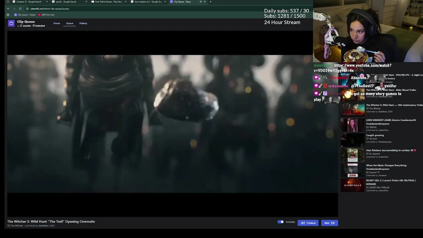
Task: Open the History tab
Action: [x=83, y=23]
